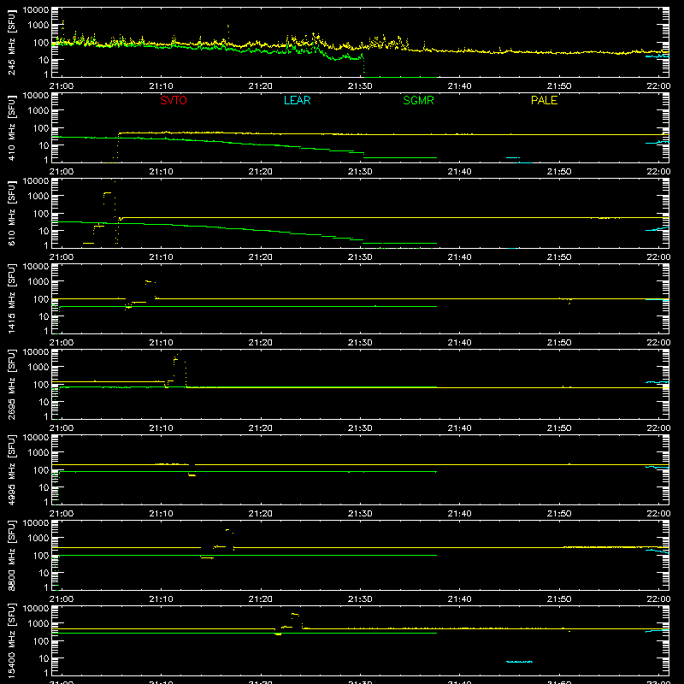Select the 410 MHz [SFU] axis title
This screenshot has height=684, width=684.
12,127
